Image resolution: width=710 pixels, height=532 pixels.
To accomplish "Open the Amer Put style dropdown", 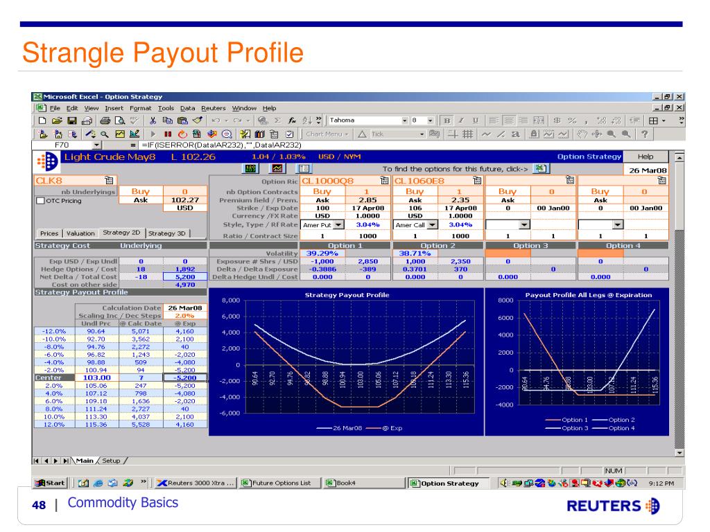I will pyautogui.click(x=338, y=225).
